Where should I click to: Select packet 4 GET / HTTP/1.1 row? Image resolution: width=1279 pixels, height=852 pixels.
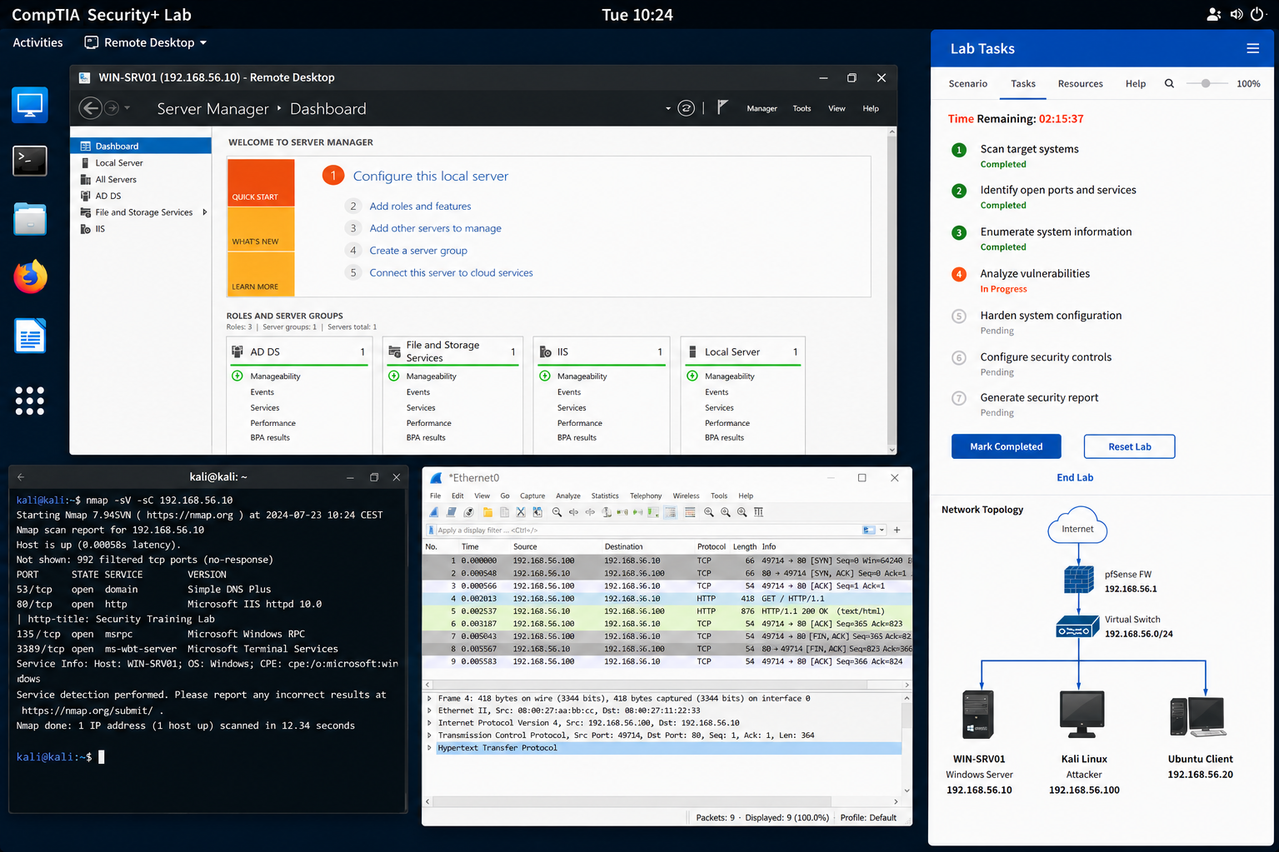click(x=665, y=598)
